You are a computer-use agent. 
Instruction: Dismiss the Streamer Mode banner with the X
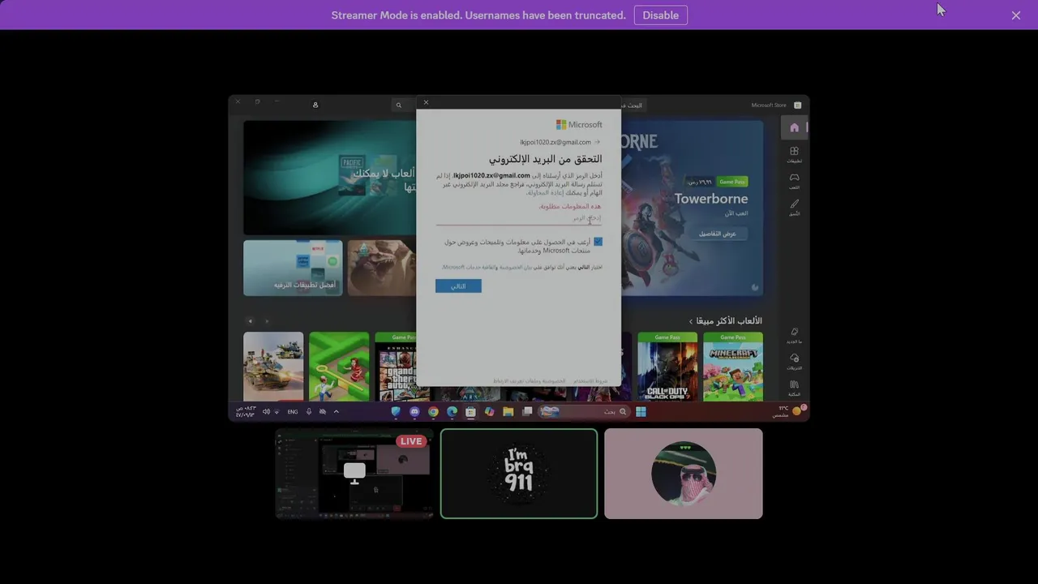coord(1016,15)
